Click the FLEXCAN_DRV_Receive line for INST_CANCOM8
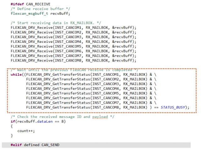202x150 pixels. [x=74, y=60]
